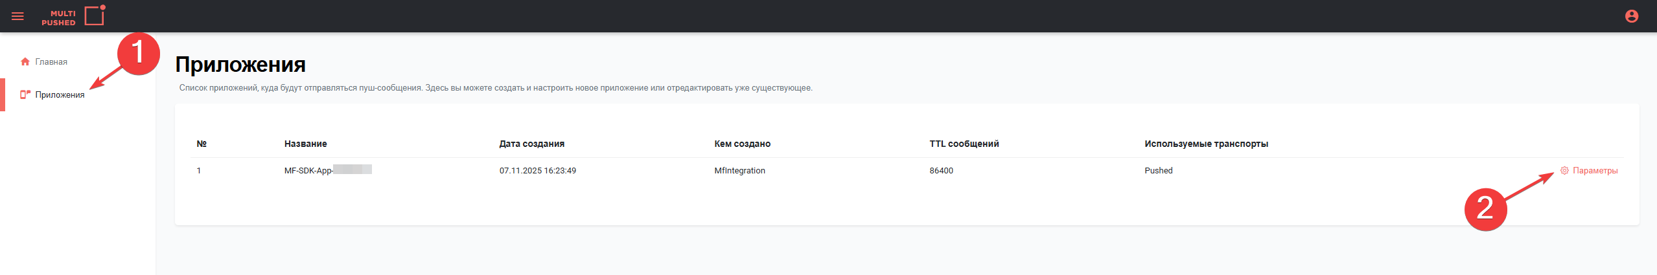Viewport: 1657px width, 275px height.
Task: Click the Используемые транспорты column header
Action: point(1206,144)
